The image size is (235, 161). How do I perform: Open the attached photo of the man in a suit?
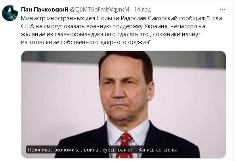[x=124, y=105]
